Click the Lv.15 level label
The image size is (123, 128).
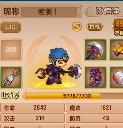tap(10, 95)
